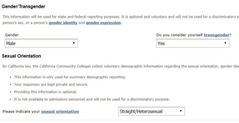Open the Gender dropdown showing Male
Image resolution: width=239 pixels, height=123 pixels.
pyautogui.click(x=41, y=43)
